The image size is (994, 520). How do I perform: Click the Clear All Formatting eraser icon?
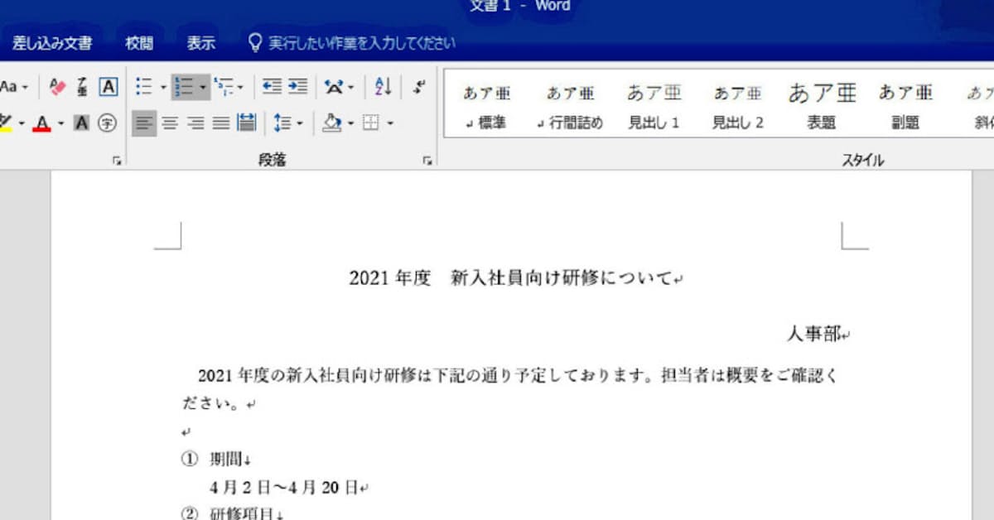pyautogui.click(x=57, y=87)
